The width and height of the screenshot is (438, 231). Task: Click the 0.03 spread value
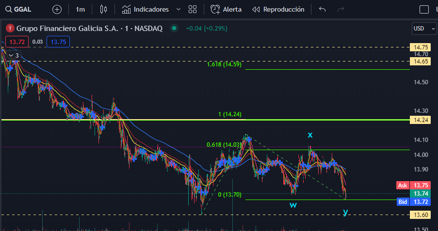point(37,42)
